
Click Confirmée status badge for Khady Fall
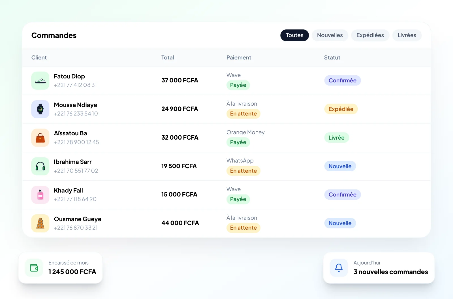tap(343, 195)
